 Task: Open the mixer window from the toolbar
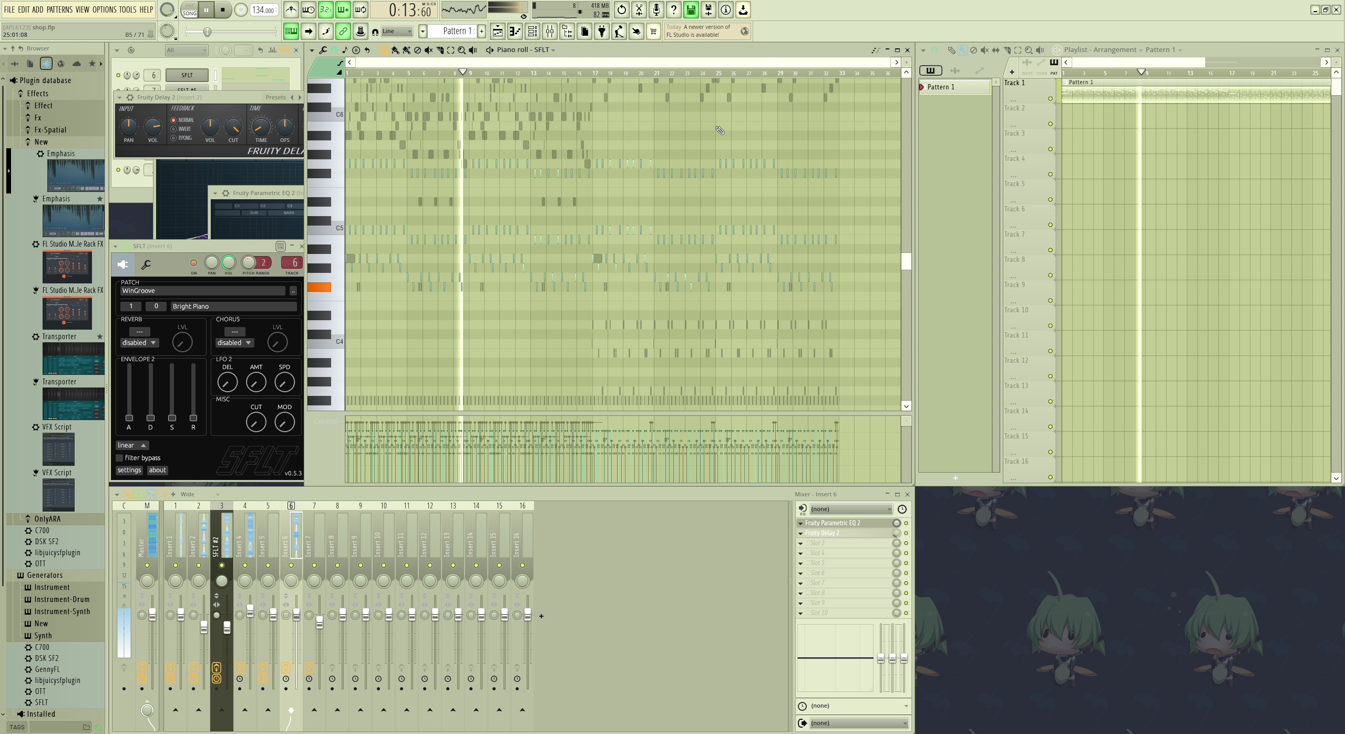point(549,32)
